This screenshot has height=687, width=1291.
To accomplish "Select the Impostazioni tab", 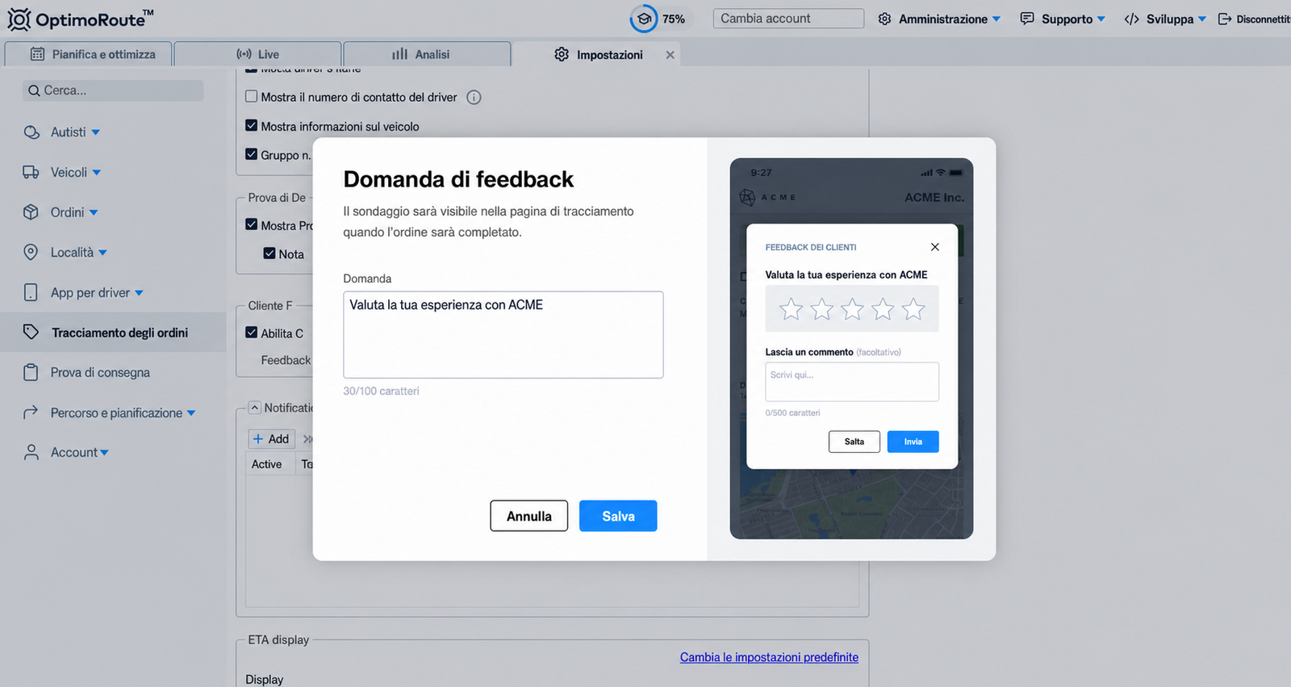I will (x=599, y=54).
